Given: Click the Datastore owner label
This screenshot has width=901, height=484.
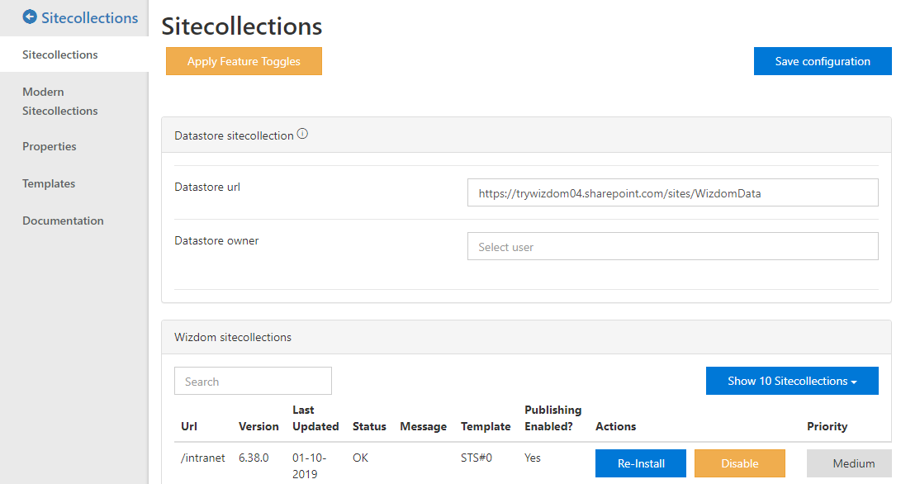Looking at the screenshot, I should [x=216, y=241].
